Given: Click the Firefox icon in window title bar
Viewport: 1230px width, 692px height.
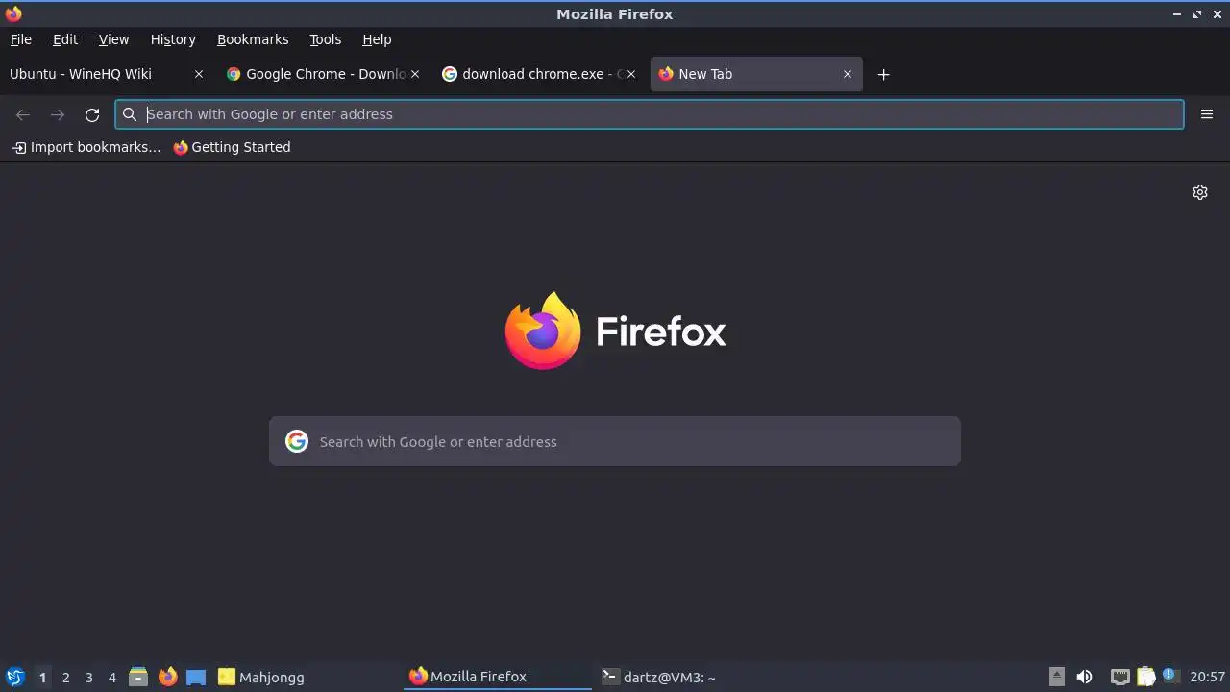Looking at the screenshot, I should [x=13, y=13].
